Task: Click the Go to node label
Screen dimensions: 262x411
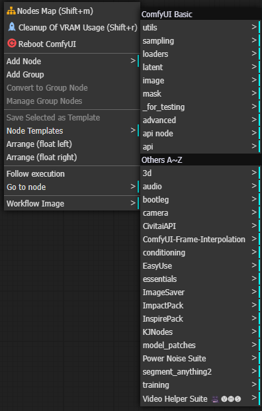Action: click(x=26, y=187)
